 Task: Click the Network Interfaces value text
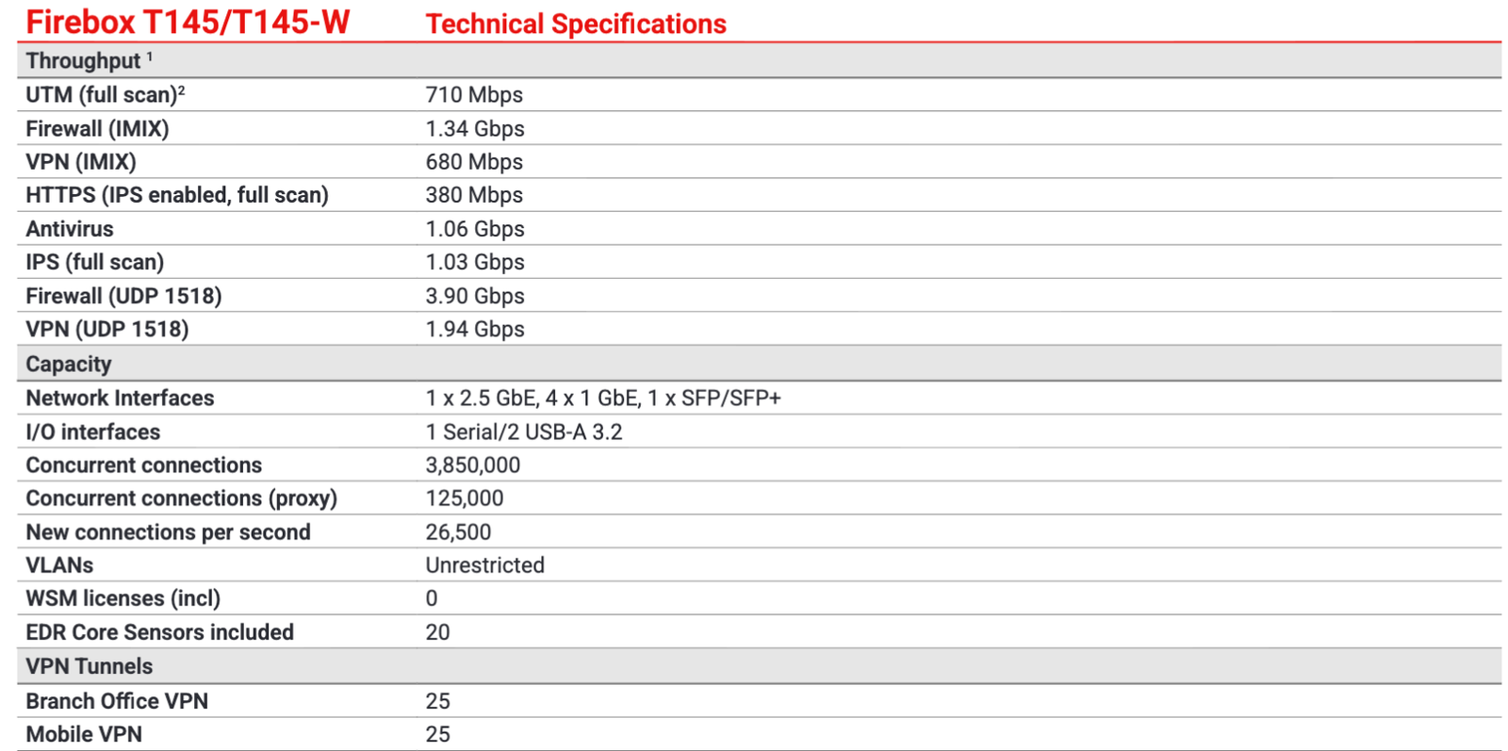(x=602, y=398)
